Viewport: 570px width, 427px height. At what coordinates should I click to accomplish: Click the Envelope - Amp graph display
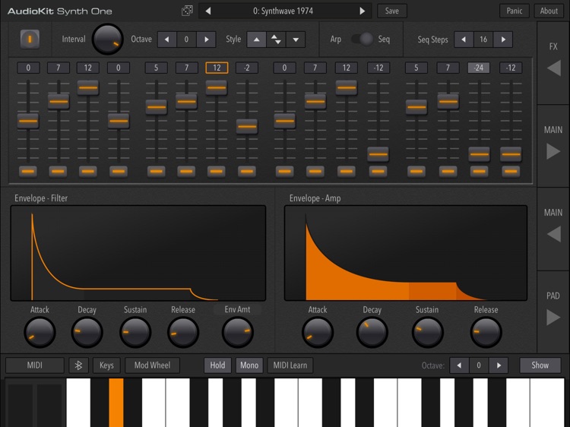406,253
